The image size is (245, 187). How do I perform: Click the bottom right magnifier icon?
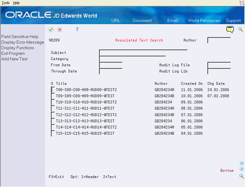click(242, 176)
